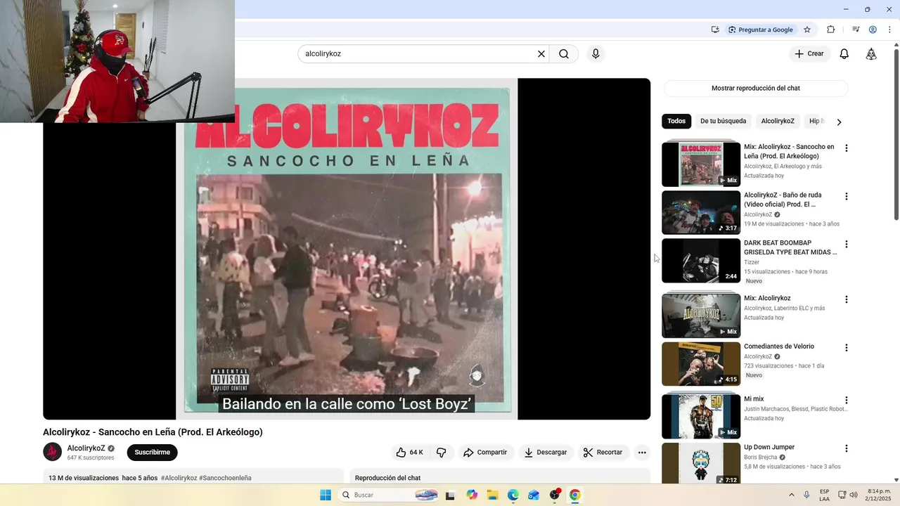Click the install app icon in address bar
900x506 pixels.
click(715, 30)
